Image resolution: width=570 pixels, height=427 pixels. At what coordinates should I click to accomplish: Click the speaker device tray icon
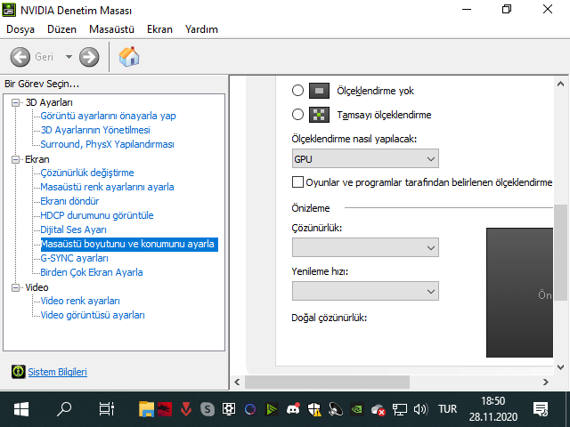[x=336, y=409]
